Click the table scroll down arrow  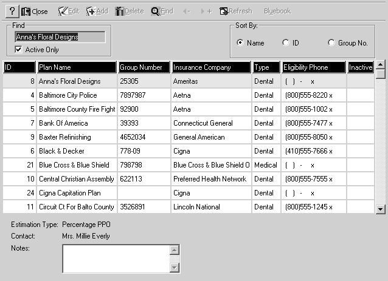tap(380, 209)
